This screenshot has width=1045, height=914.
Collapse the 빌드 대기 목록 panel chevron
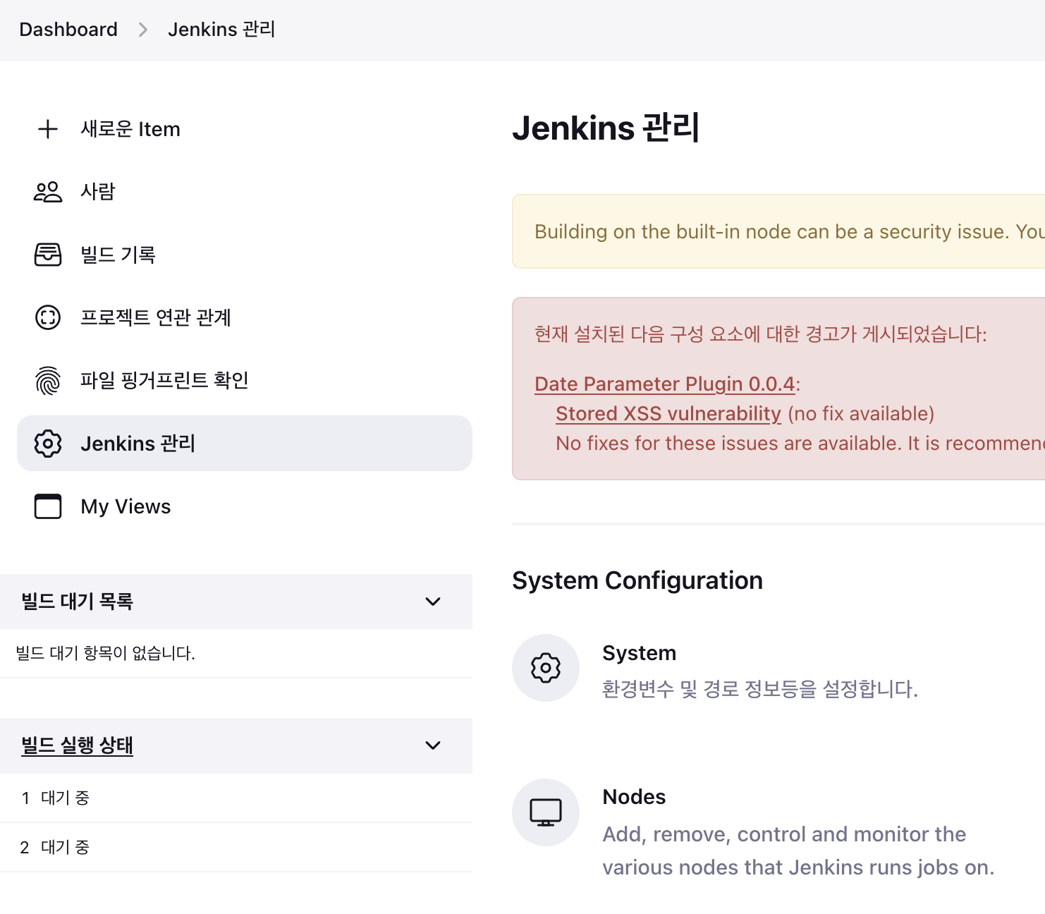433,602
